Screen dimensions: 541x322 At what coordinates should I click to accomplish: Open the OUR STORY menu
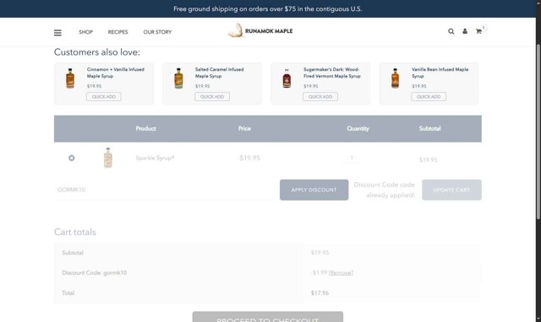point(157,32)
